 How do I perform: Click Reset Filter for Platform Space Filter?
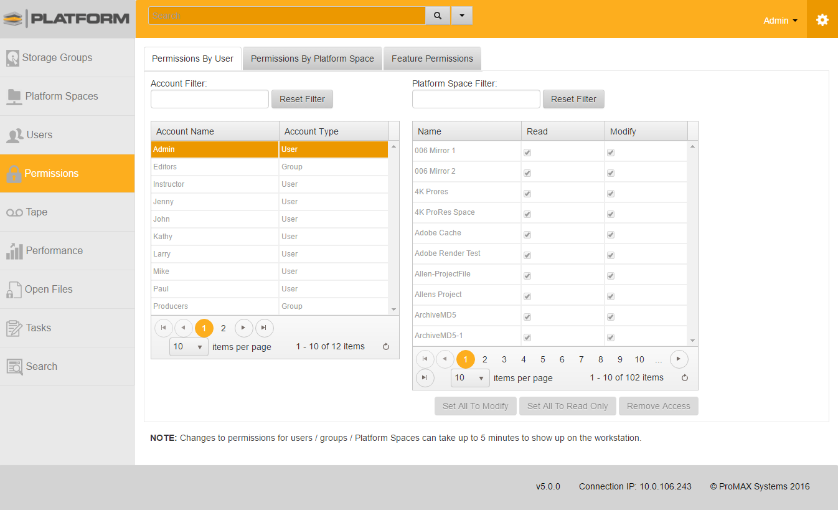point(573,99)
